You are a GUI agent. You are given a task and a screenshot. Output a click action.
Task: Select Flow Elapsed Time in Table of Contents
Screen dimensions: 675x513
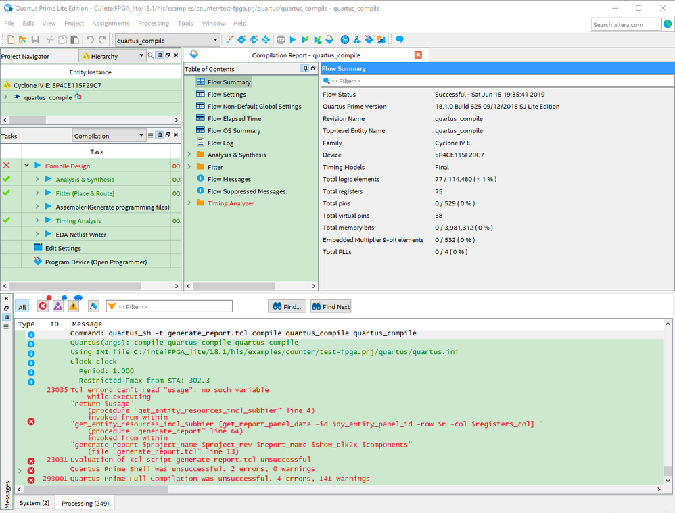234,118
